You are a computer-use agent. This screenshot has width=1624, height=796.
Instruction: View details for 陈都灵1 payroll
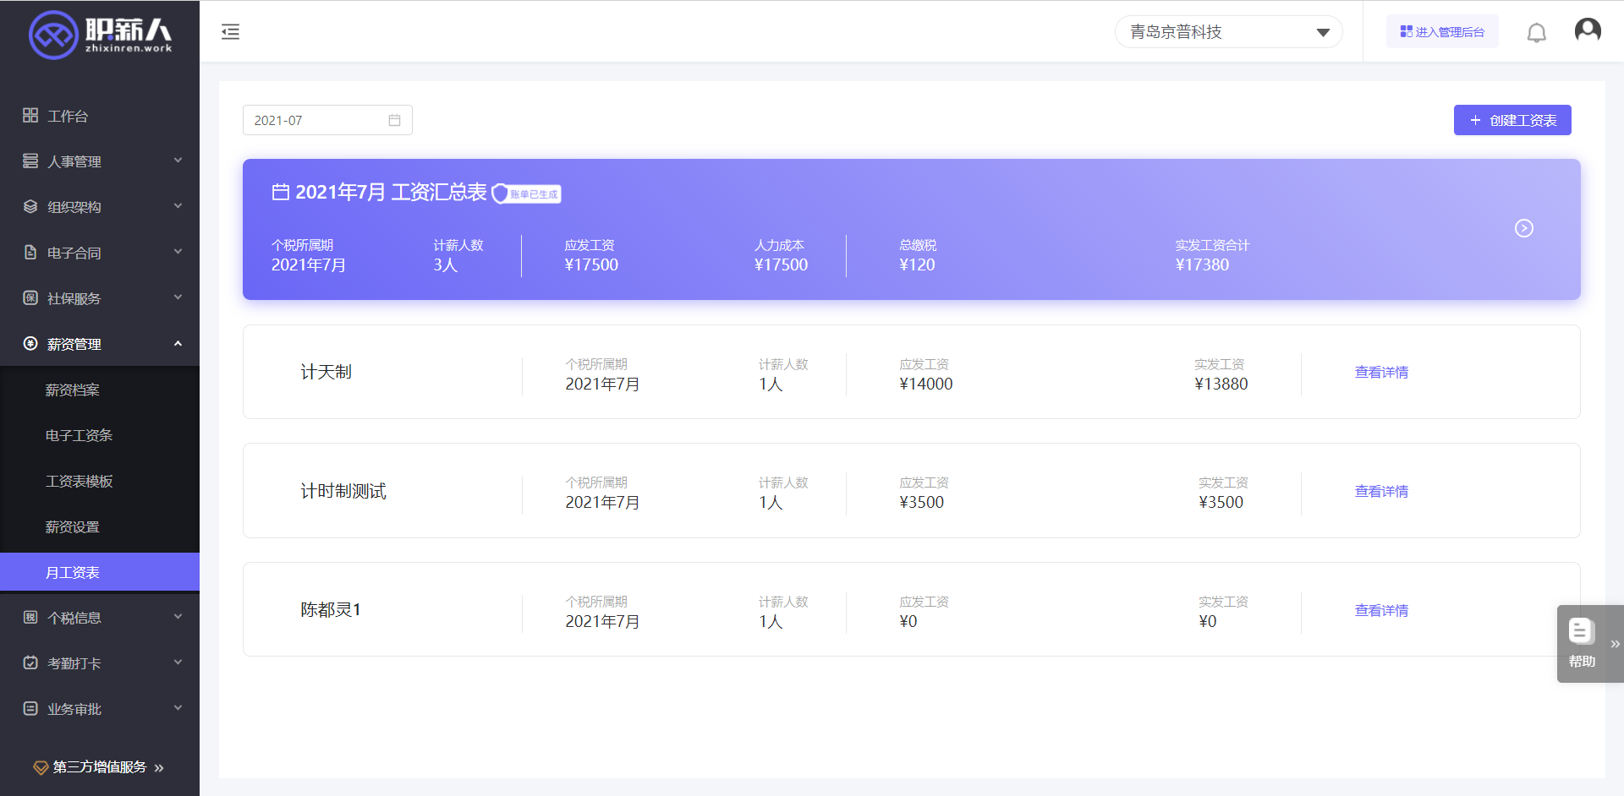1381,610
